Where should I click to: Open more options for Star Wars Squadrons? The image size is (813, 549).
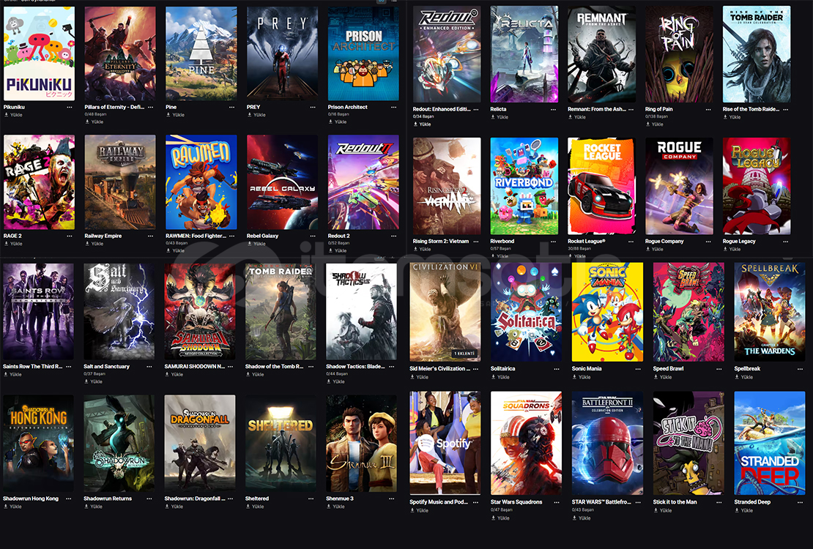557,502
